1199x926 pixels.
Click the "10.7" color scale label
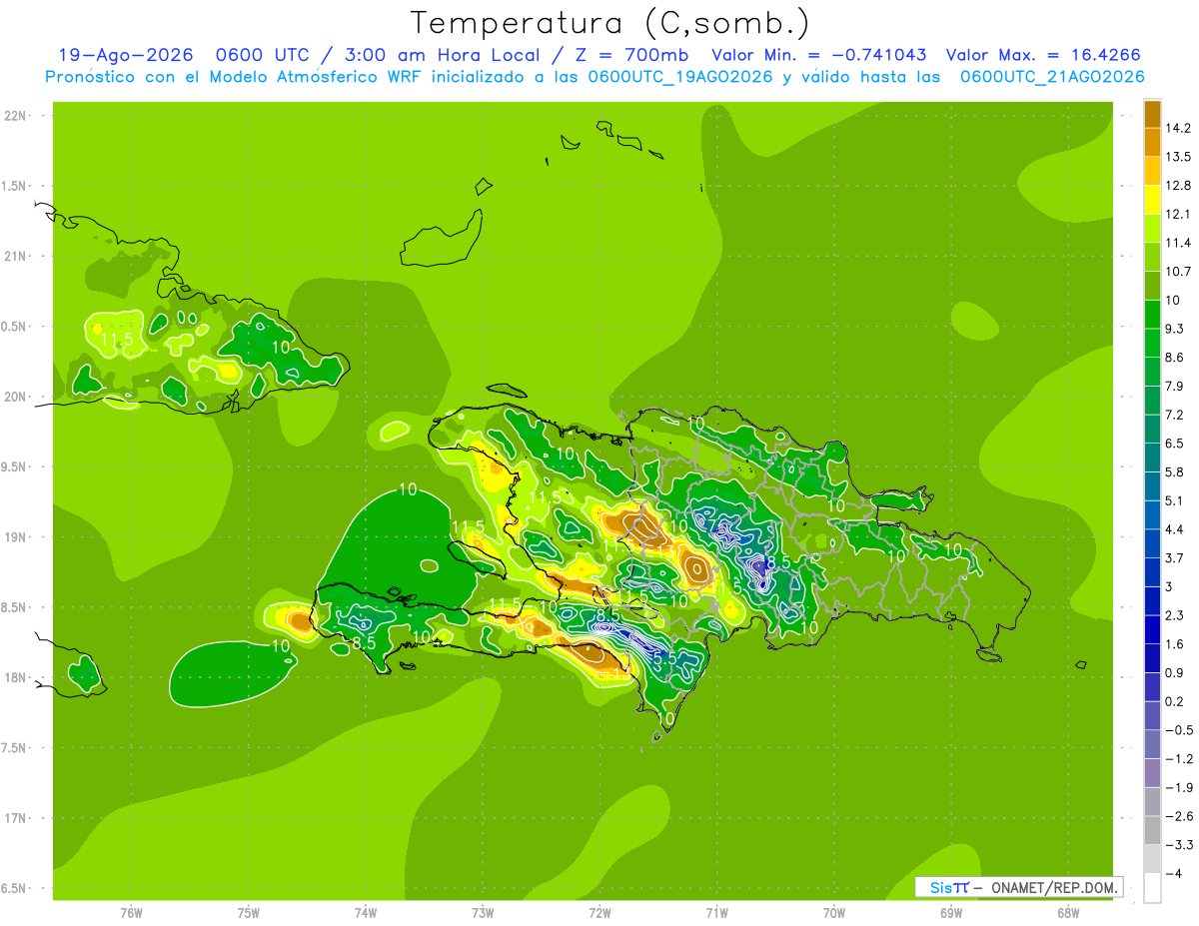1177,272
